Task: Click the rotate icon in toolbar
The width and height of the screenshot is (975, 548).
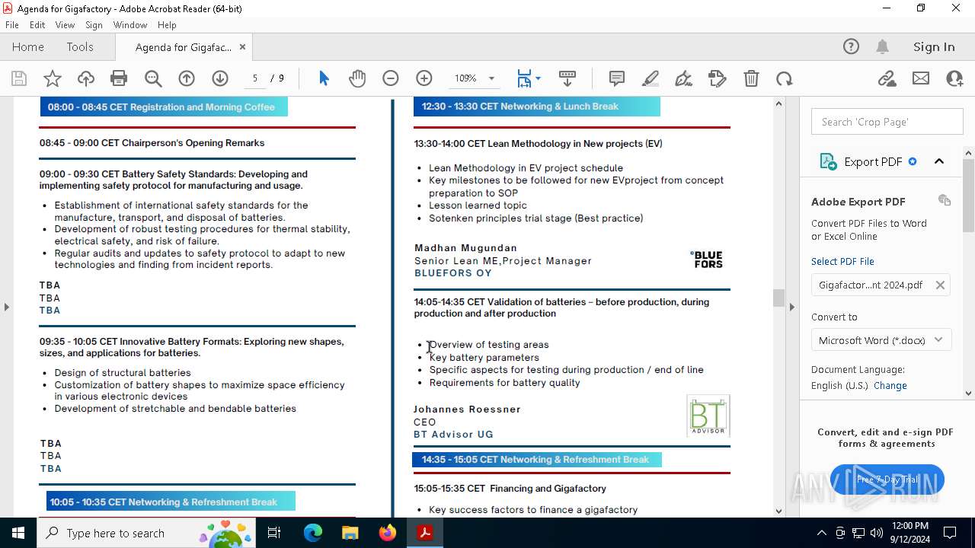Action: click(785, 78)
